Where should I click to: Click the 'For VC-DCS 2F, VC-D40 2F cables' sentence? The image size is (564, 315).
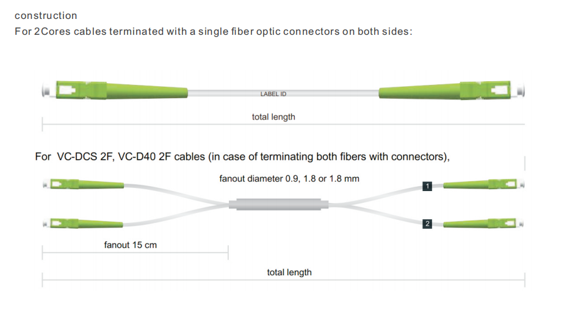pos(242,157)
